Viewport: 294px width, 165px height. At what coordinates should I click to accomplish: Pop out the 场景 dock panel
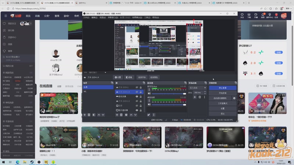pos(112,83)
